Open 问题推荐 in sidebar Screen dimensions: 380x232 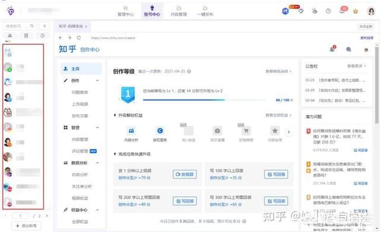80,93
